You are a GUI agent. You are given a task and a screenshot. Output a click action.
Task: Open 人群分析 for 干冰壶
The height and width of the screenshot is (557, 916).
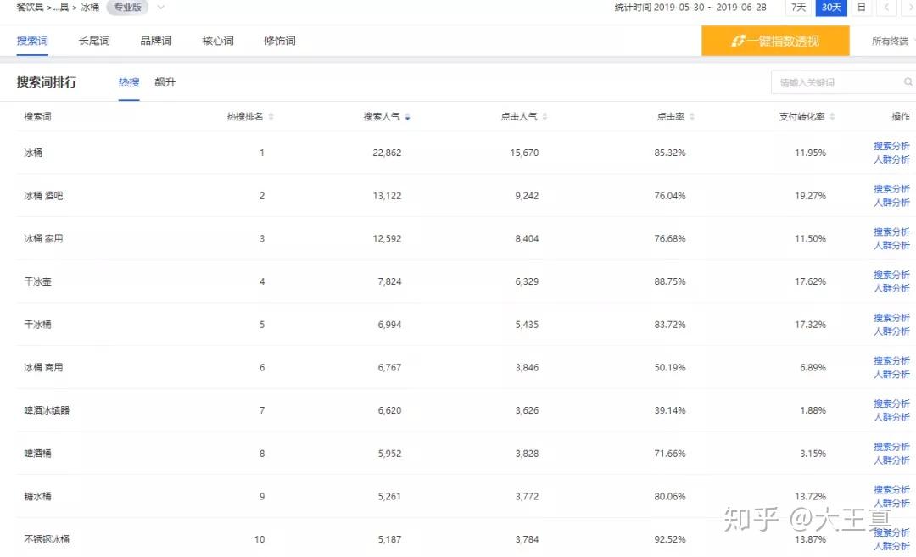point(891,288)
